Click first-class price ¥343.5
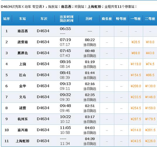The image size is (157, 147). [136, 141]
